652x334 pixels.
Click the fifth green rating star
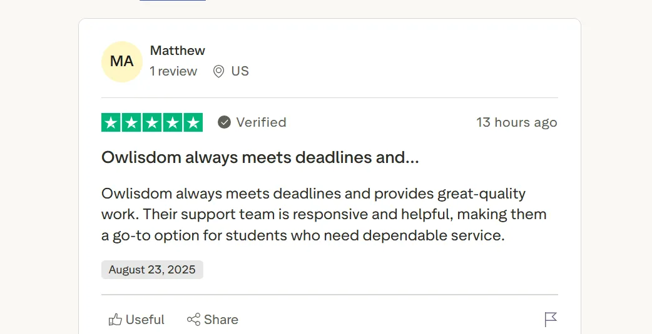click(x=193, y=122)
